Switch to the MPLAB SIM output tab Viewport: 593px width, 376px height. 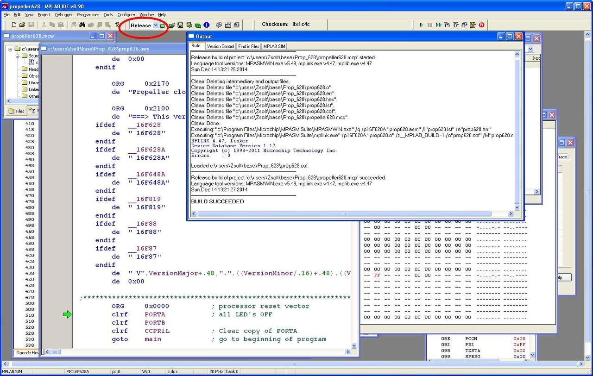(274, 46)
